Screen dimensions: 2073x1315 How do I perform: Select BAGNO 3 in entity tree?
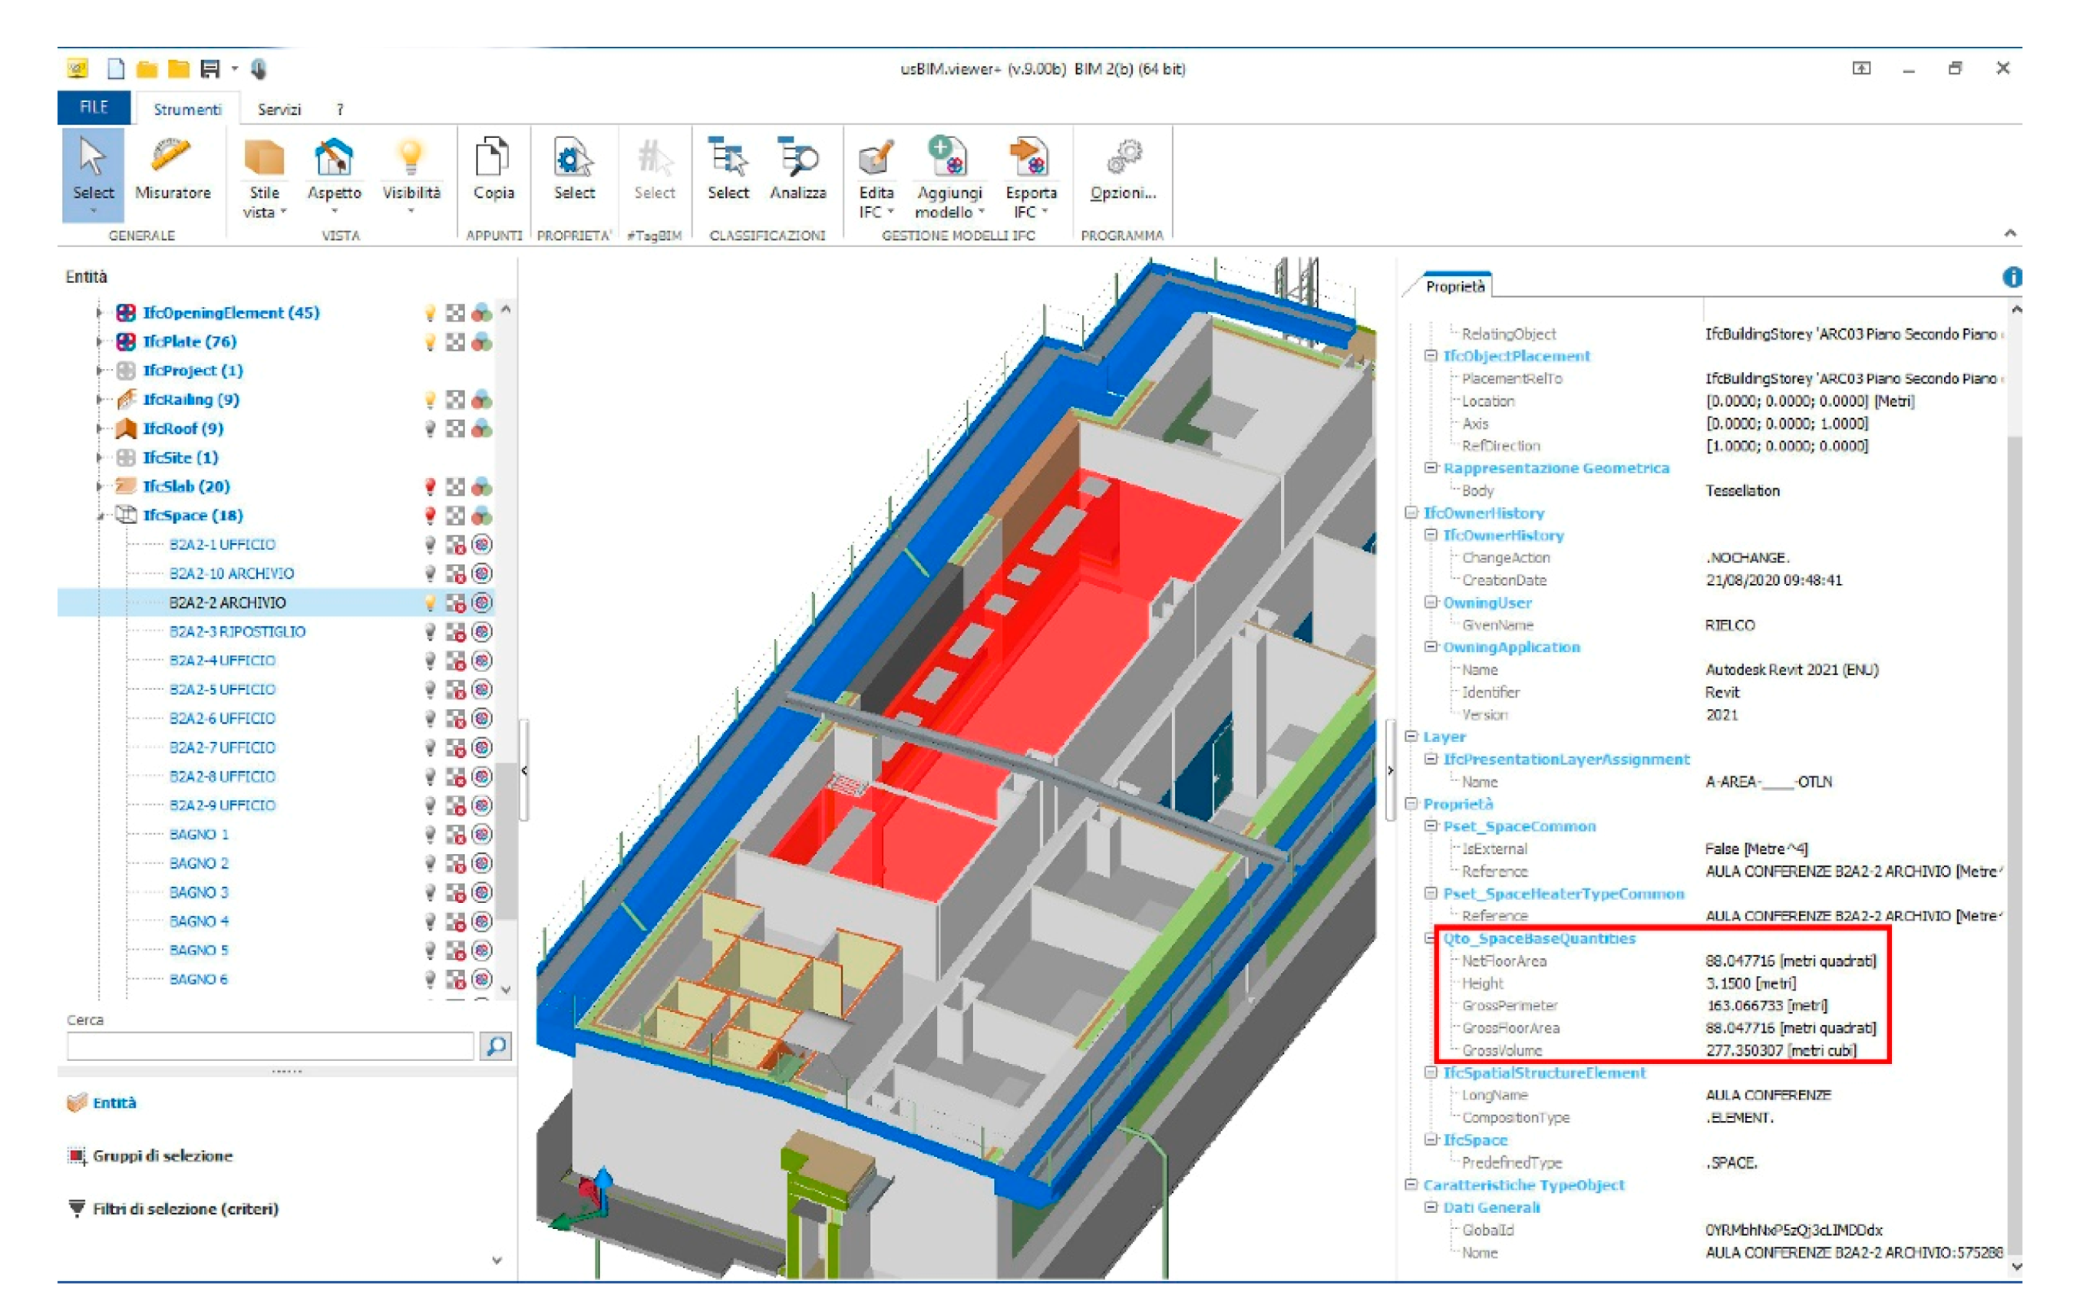coord(199,891)
